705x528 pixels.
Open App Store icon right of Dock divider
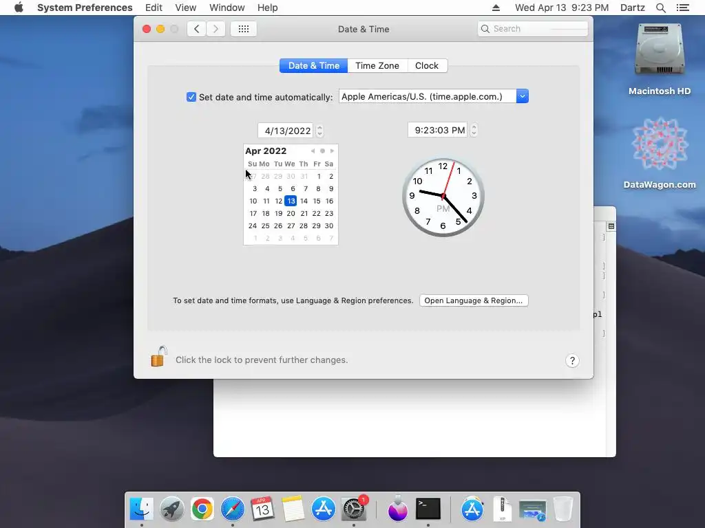tap(472, 509)
